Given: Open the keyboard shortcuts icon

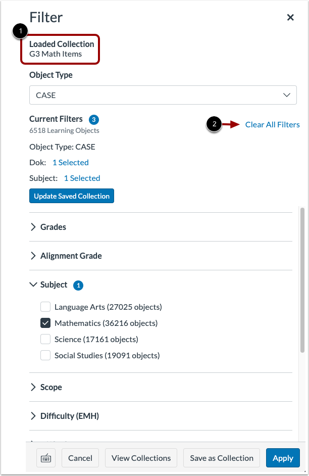Looking at the screenshot, I should pos(46,458).
